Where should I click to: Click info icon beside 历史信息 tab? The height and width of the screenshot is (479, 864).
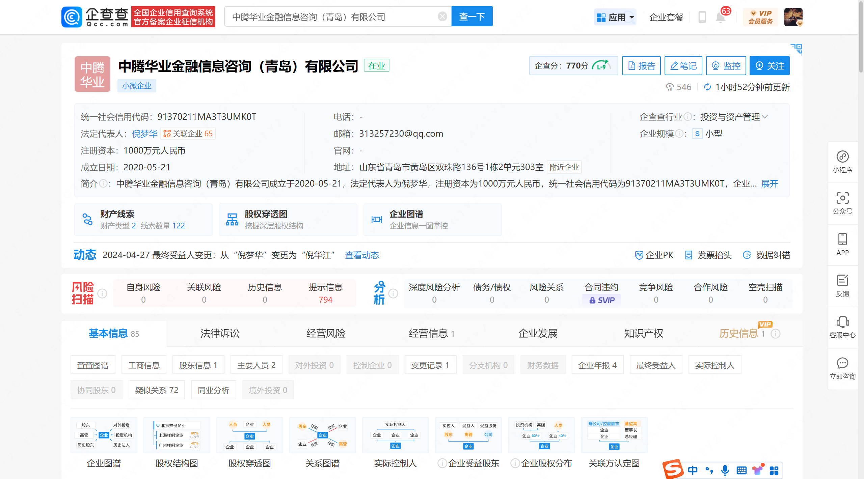[x=776, y=334]
